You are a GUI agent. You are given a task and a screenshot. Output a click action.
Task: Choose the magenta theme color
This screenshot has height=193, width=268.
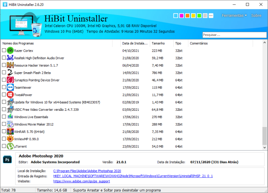181,16
